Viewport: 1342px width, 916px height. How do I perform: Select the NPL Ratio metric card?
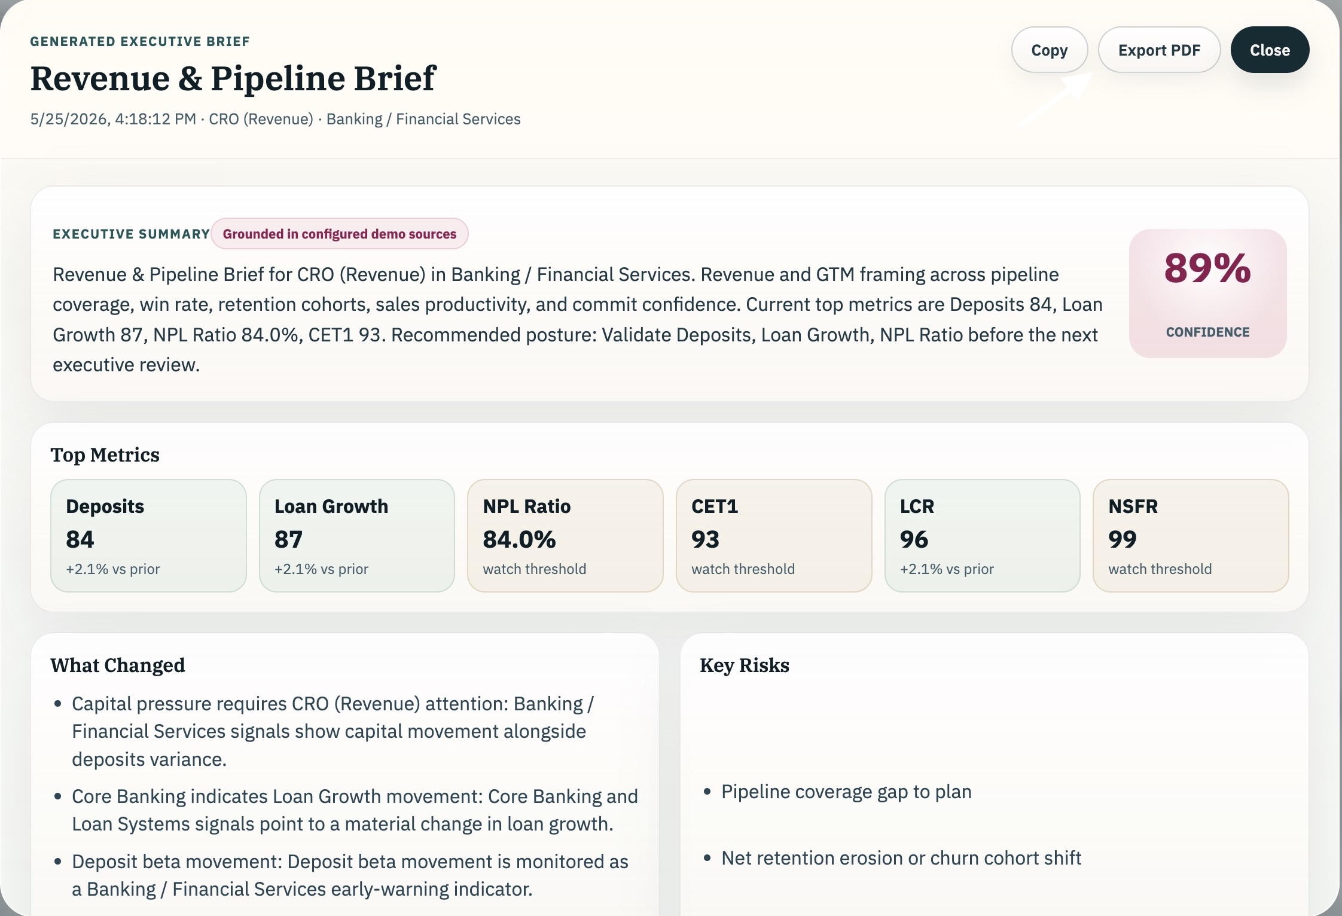tap(565, 536)
